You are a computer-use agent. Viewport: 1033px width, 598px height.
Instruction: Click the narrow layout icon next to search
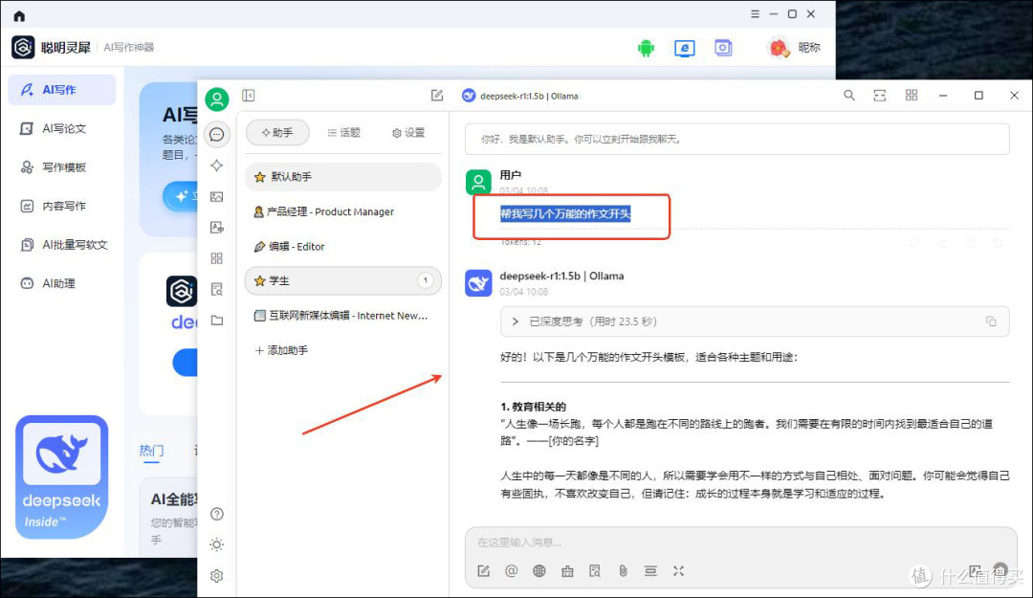(880, 96)
